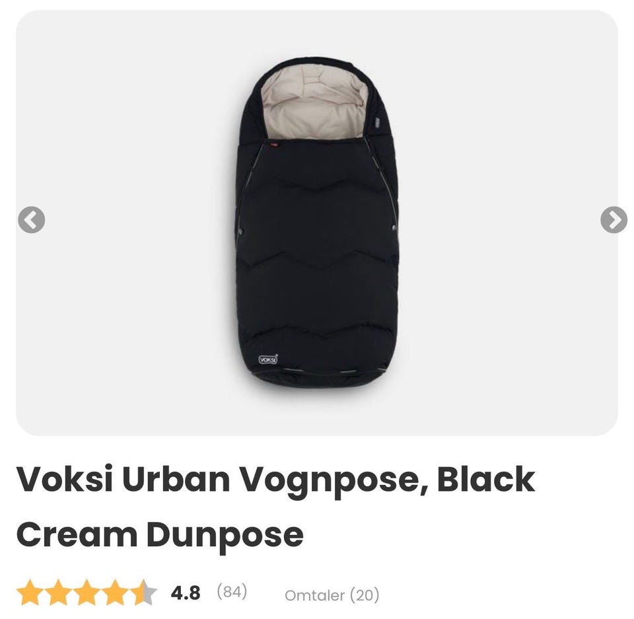Click the half-filled fifth rating star

coord(143,592)
